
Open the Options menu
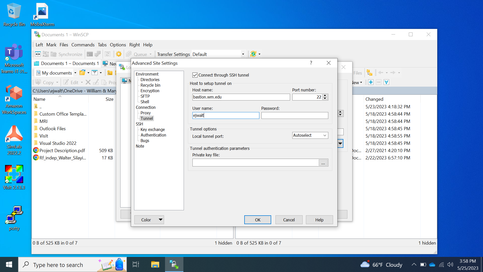point(118,45)
